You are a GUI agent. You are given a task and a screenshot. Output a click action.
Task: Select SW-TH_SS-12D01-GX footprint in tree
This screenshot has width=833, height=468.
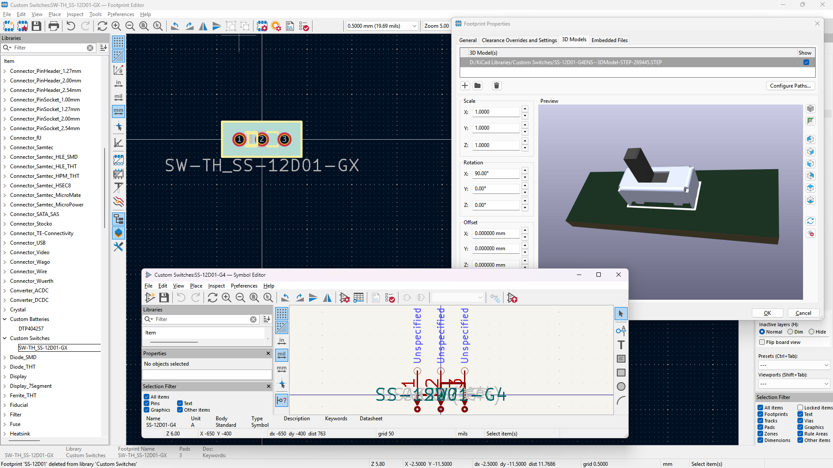coord(59,348)
